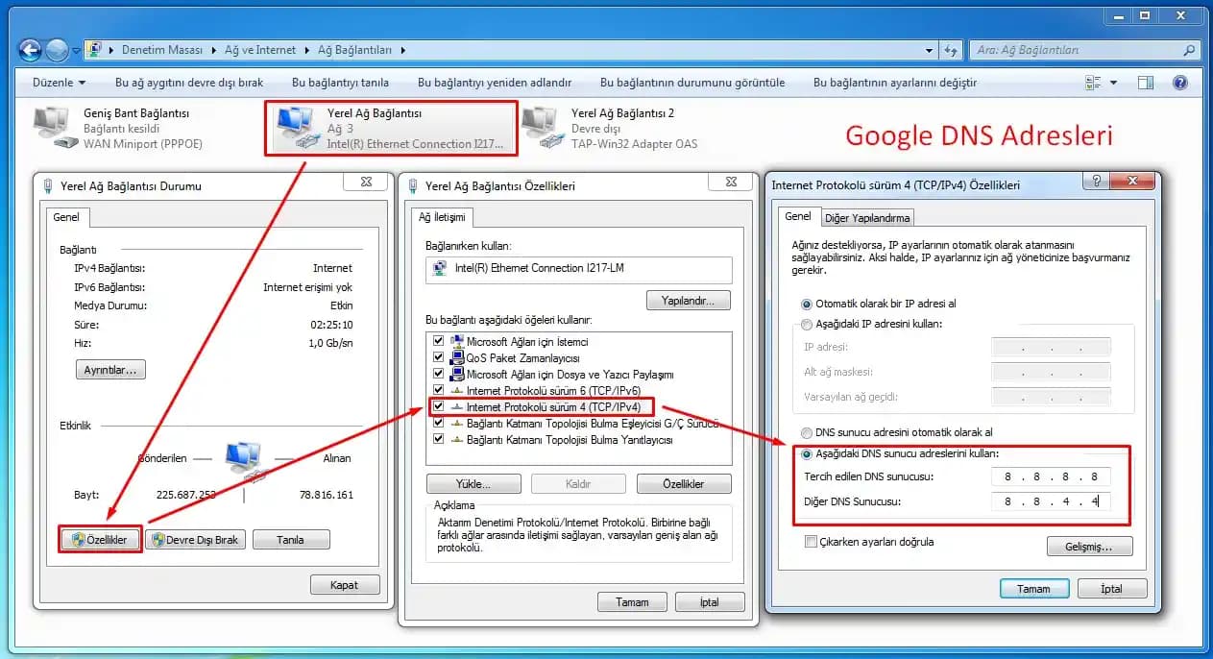Switch to the Diğer Yapılandırma tab
The width and height of the screenshot is (1213, 659).
(x=867, y=217)
